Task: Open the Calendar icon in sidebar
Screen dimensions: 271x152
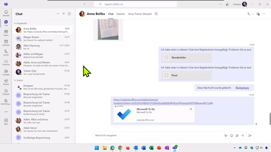Action: [x=6, y=42]
